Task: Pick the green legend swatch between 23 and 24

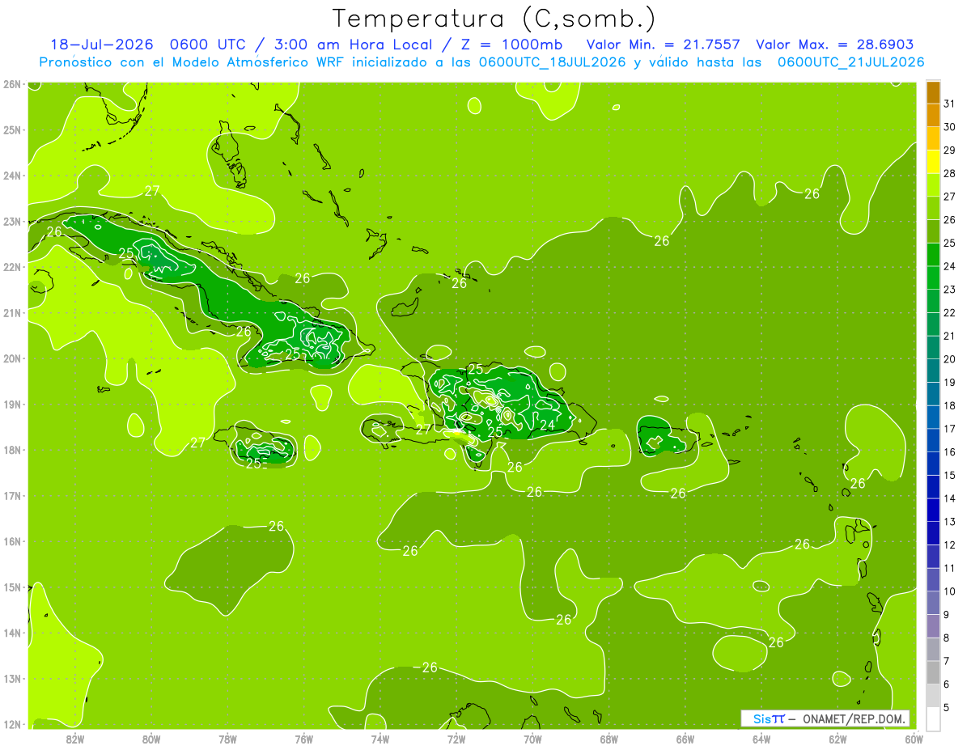Action: point(933,278)
